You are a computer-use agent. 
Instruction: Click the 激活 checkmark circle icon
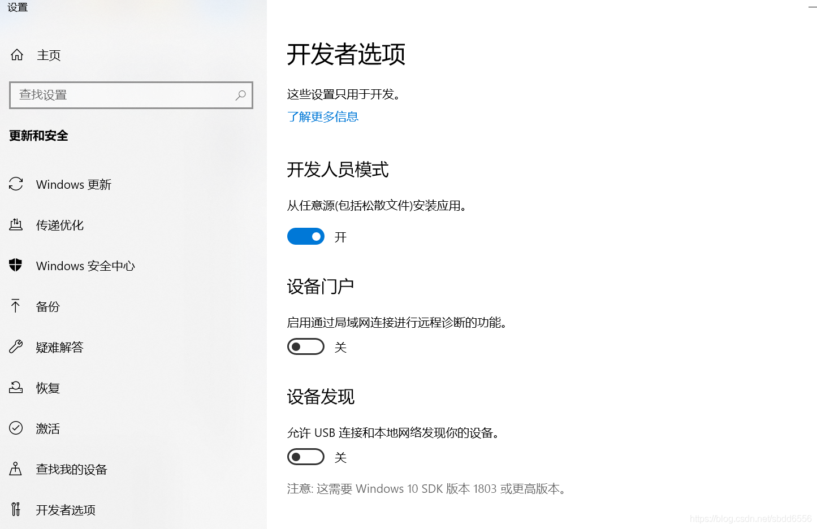click(16, 428)
